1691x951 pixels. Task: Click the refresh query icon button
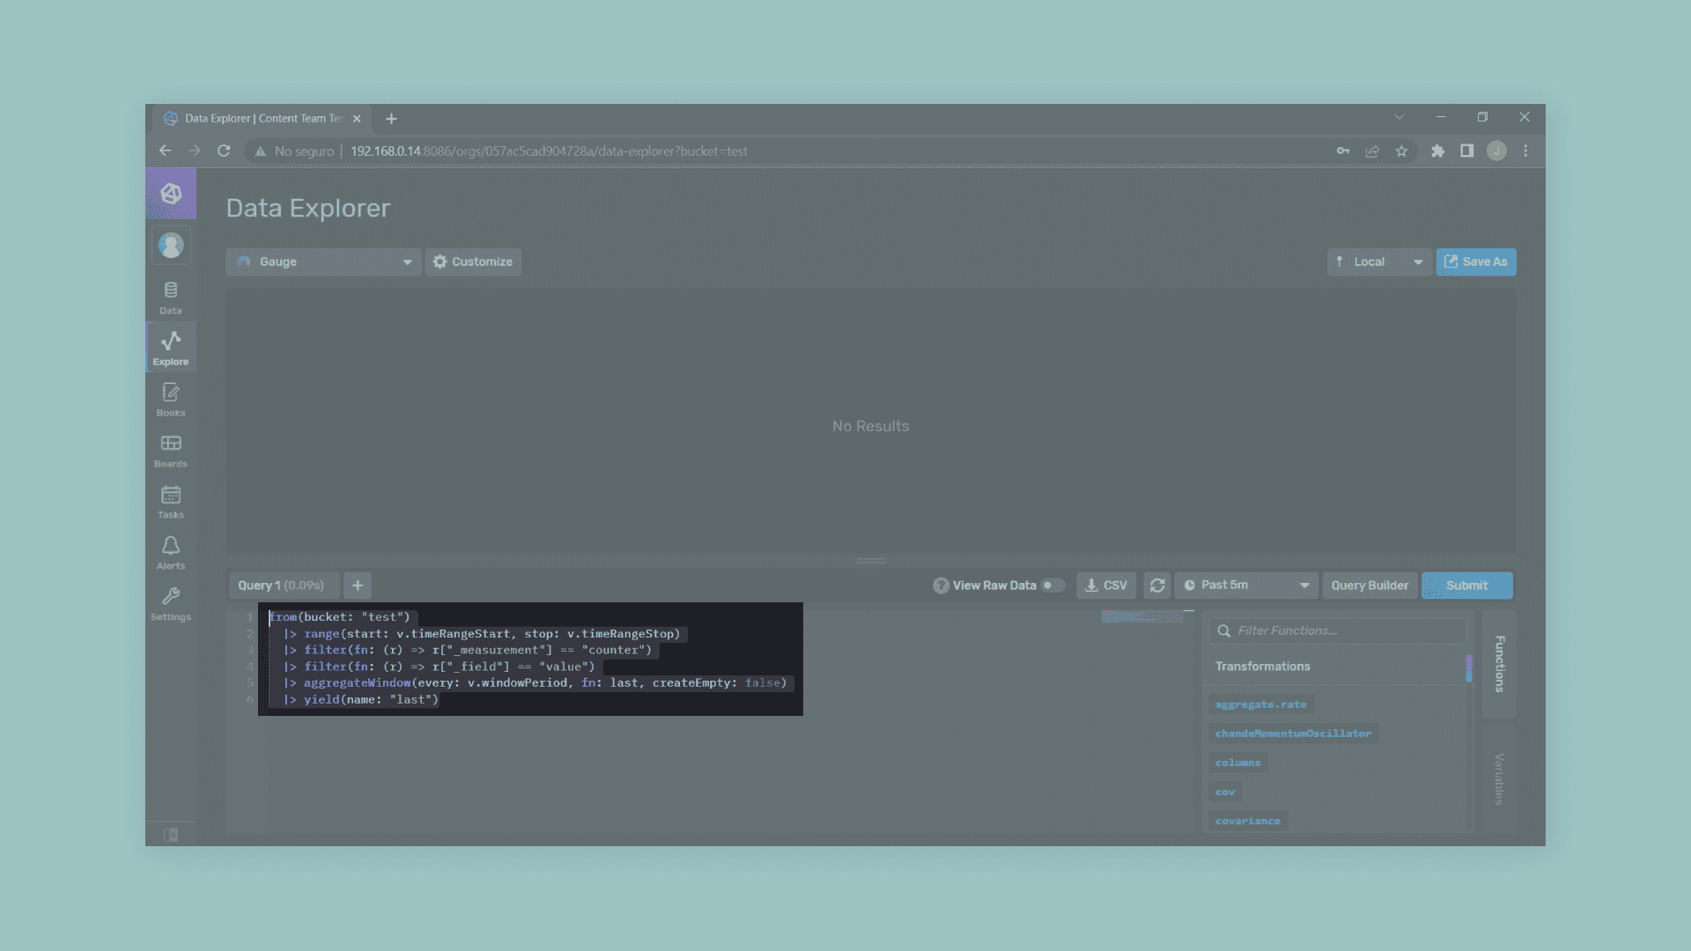point(1157,586)
